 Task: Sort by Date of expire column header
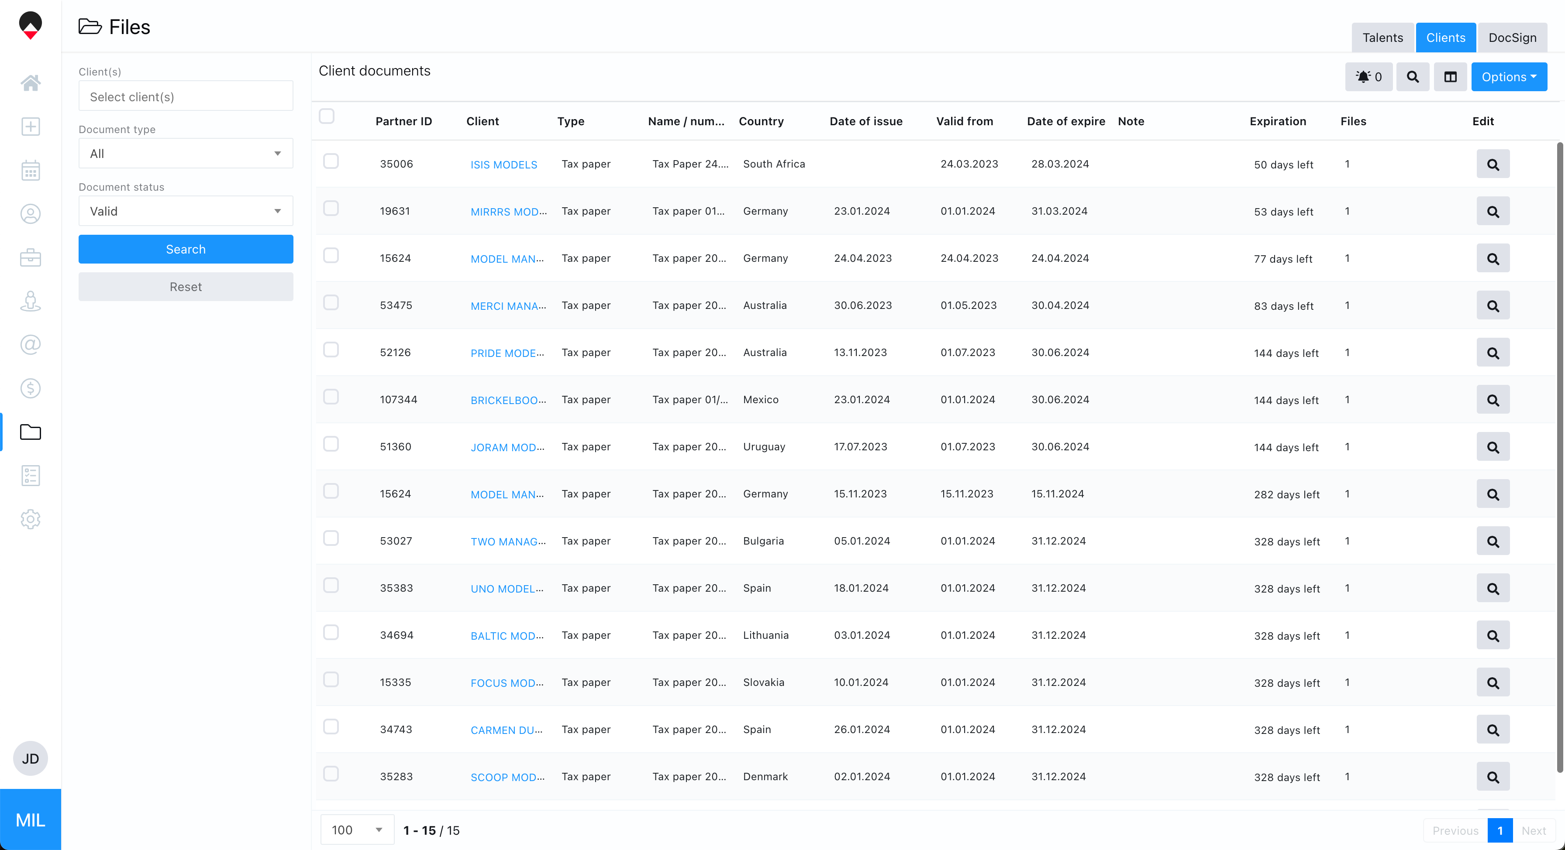tap(1066, 121)
